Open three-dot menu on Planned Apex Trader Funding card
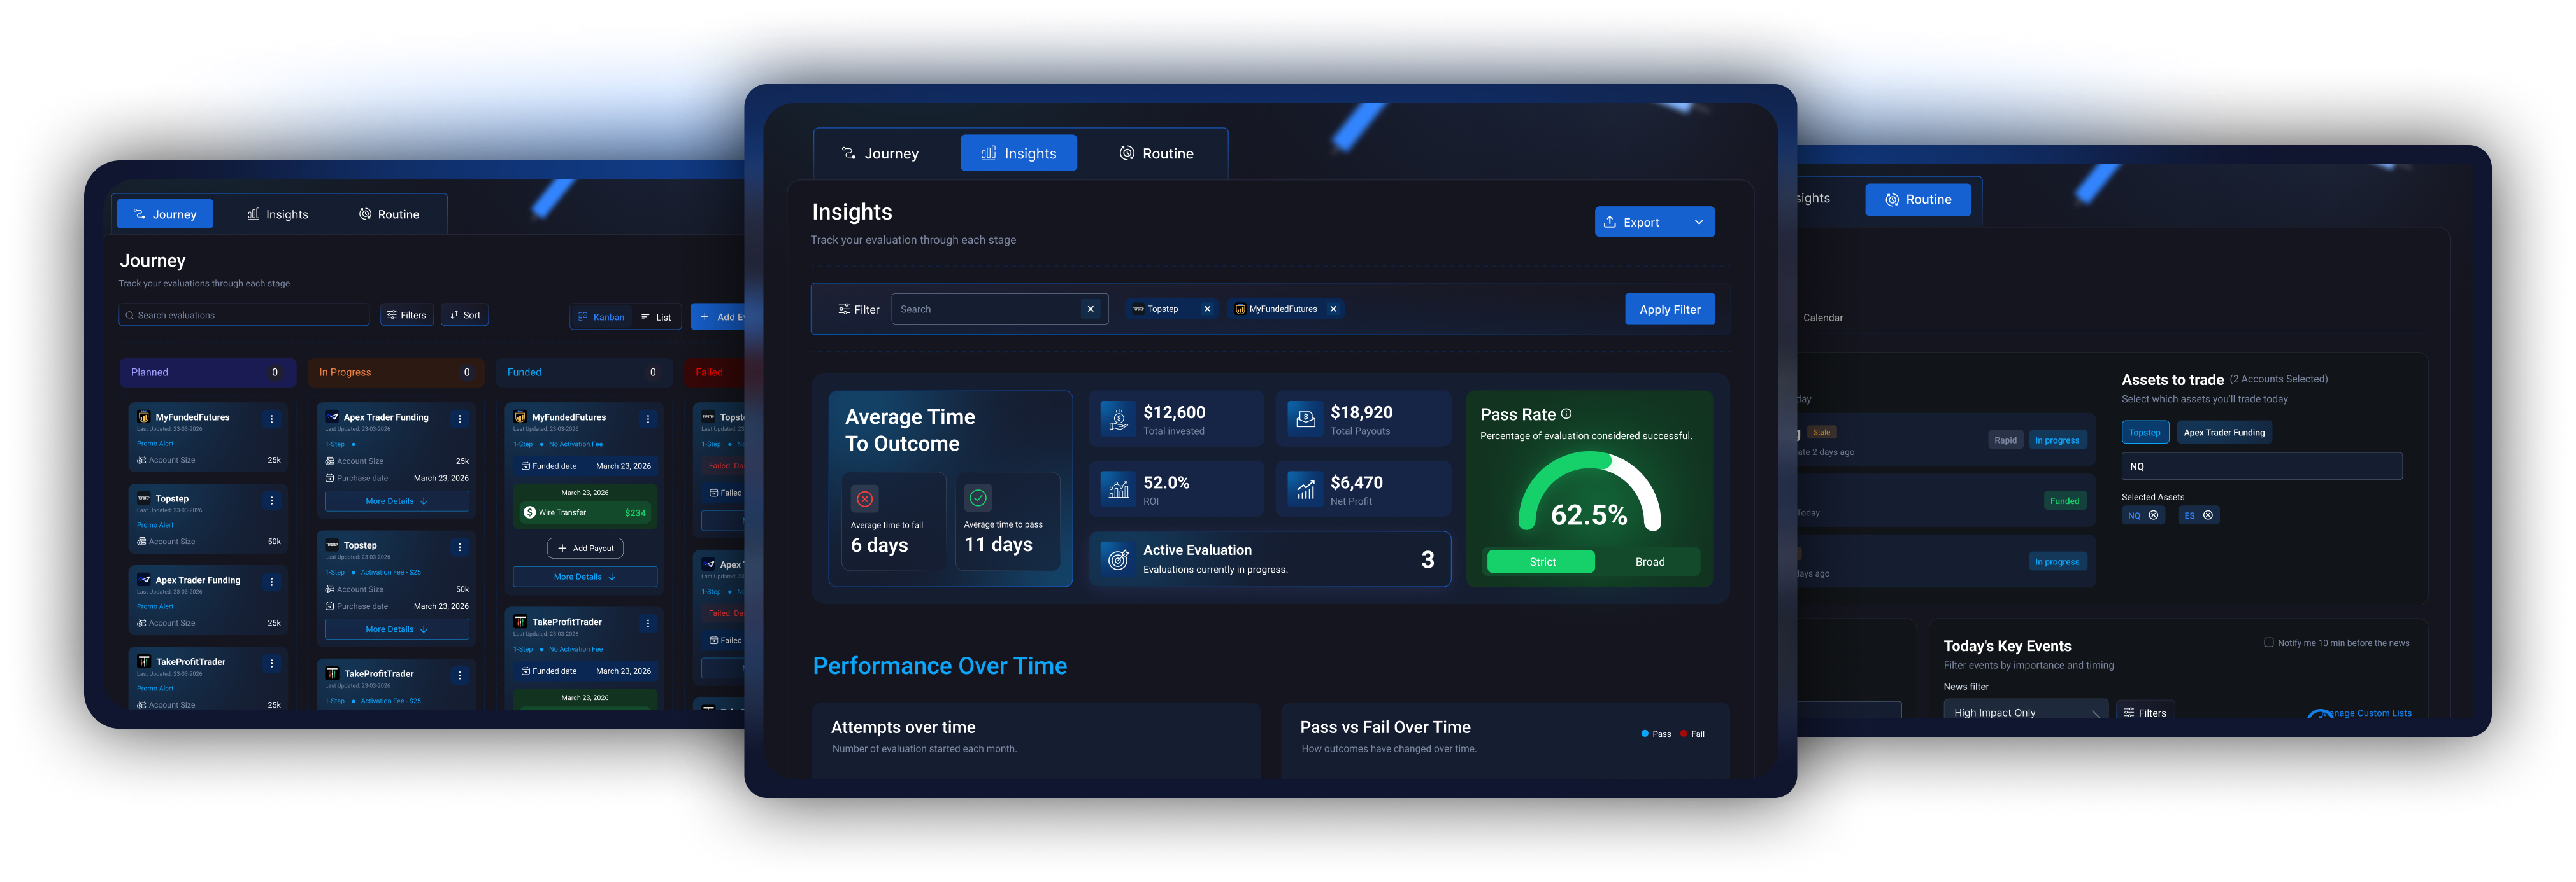Screen dimensions: 2576x882 [272, 582]
